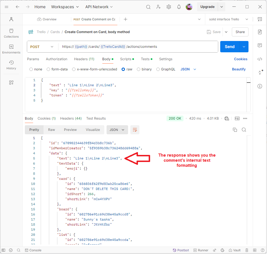Toggle response line wrap icon
The height and width of the screenshot is (255, 268).
135,130
